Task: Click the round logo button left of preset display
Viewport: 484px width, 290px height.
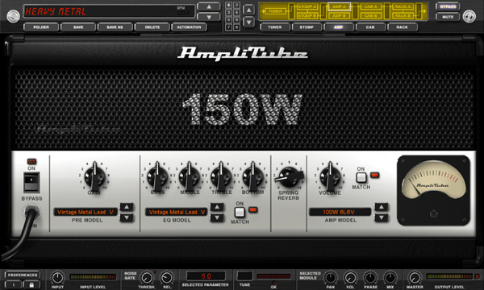Action: coord(13,16)
